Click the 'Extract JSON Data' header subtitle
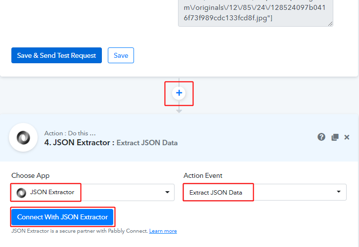This screenshot has height=247, width=359. [147, 143]
